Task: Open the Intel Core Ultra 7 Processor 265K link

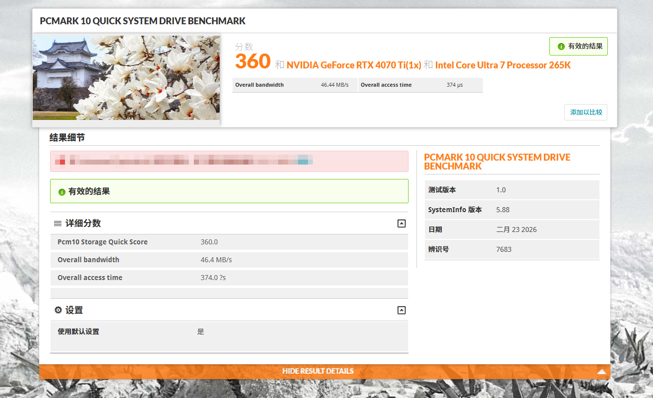Action: pyautogui.click(x=503, y=65)
